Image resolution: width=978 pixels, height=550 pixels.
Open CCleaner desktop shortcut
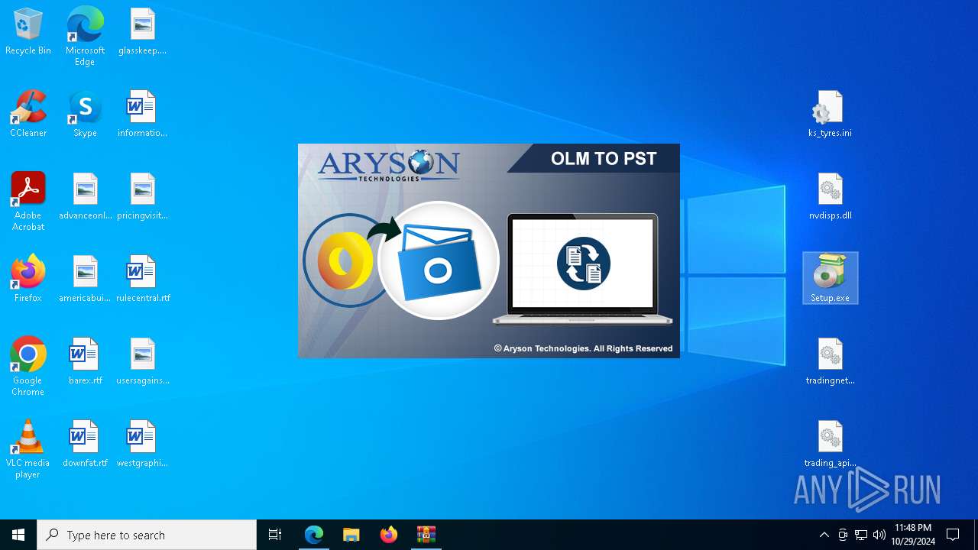point(28,115)
